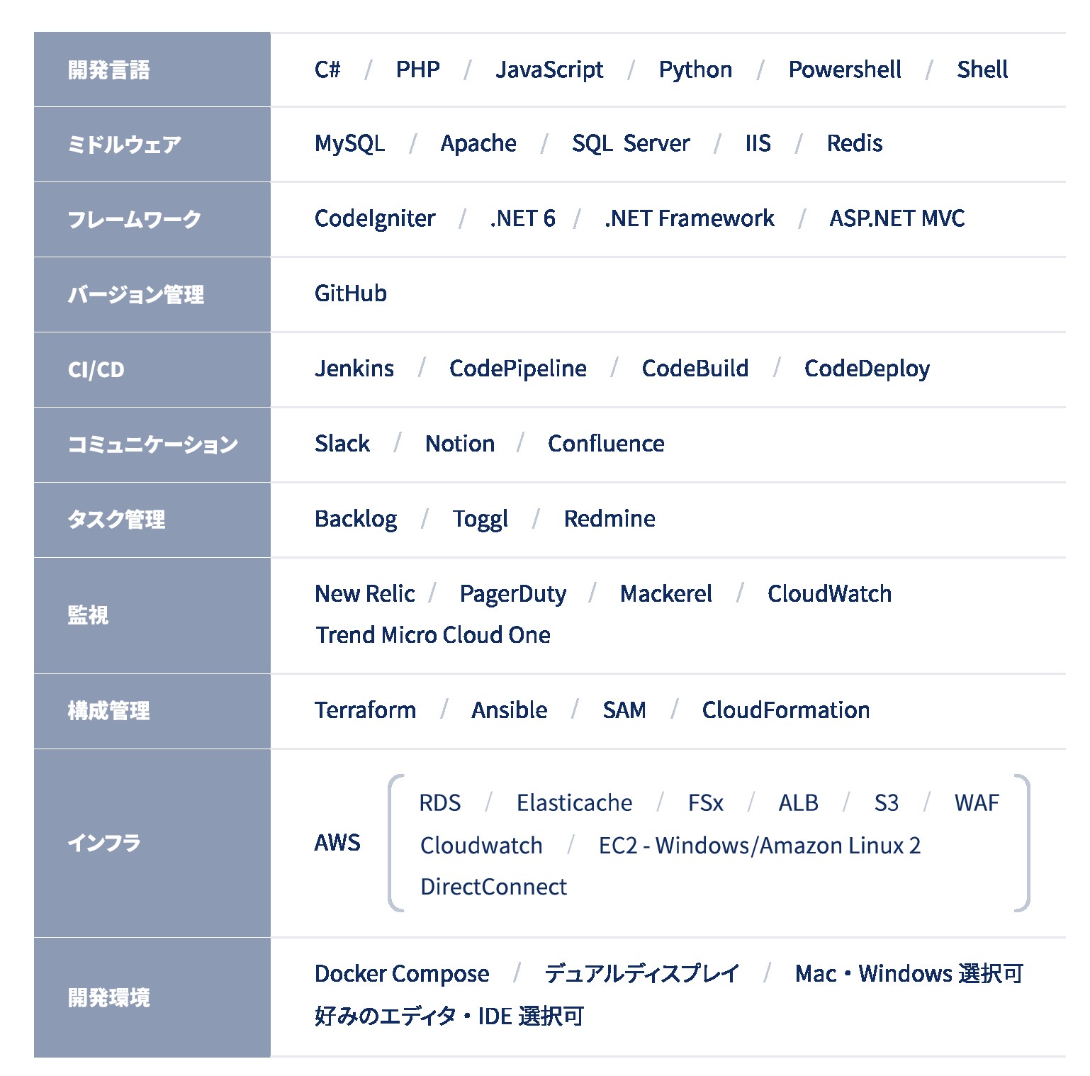Click the タスク管理 row header
Viewport: 1090px width, 1076px height.
152,520
